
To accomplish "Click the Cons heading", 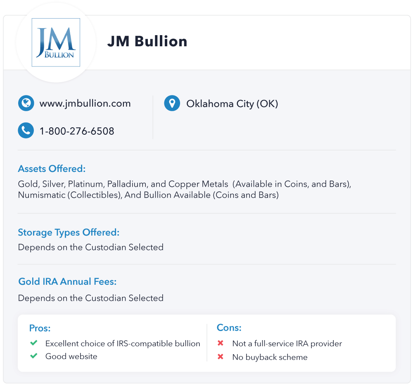I will pyautogui.click(x=229, y=327).
